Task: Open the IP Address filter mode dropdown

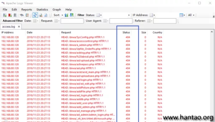Action: 152,15
